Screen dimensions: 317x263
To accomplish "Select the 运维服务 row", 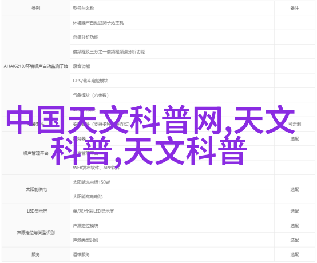I will [172, 254].
